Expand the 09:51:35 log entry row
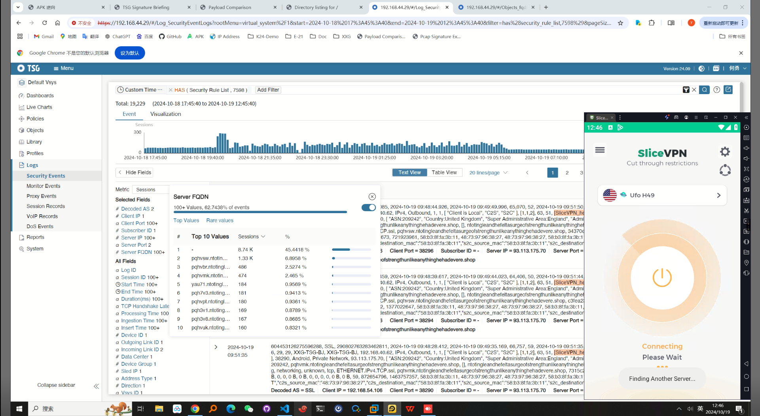The image size is (760, 416). coord(216,347)
